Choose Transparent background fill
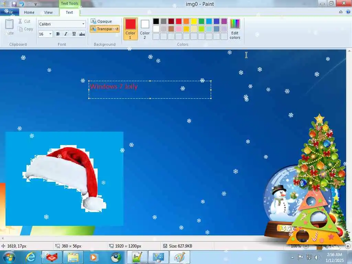 [x=104, y=29]
